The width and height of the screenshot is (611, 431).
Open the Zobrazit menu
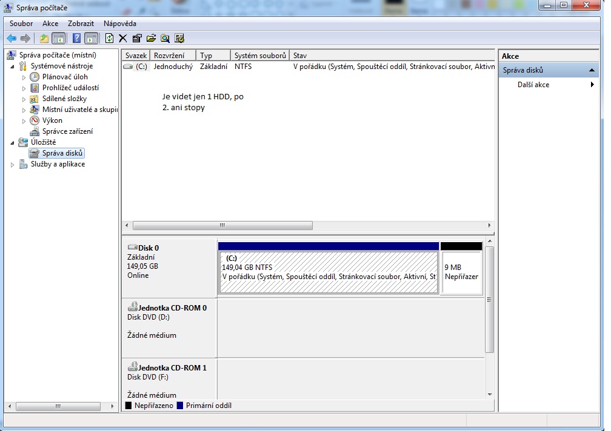81,24
